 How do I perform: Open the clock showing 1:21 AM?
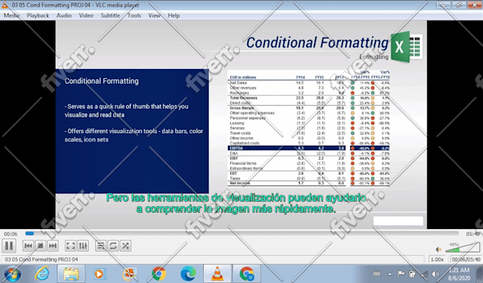(459, 274)
